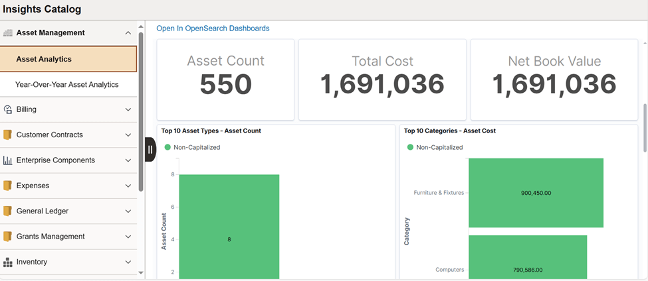This screenshot has width=648, height=281.
Task: Expand the Billing section chevron
Action: [x=128, y=109]
